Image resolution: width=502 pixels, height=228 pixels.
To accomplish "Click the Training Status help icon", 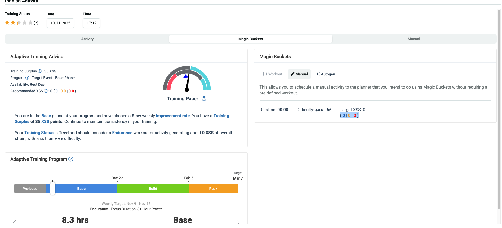I will click(x=36, y=23).
